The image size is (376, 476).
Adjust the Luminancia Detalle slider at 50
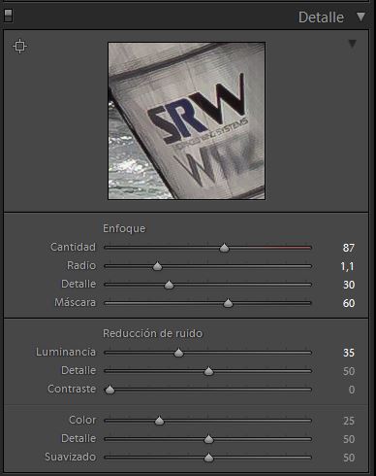[x=208, y=371]
